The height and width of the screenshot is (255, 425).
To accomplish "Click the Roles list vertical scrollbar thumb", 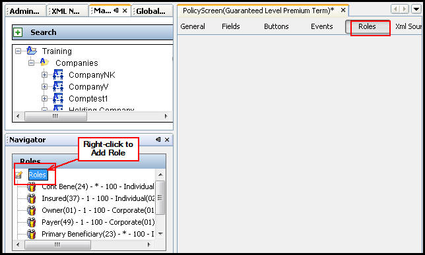I will (x=160, y=198).
